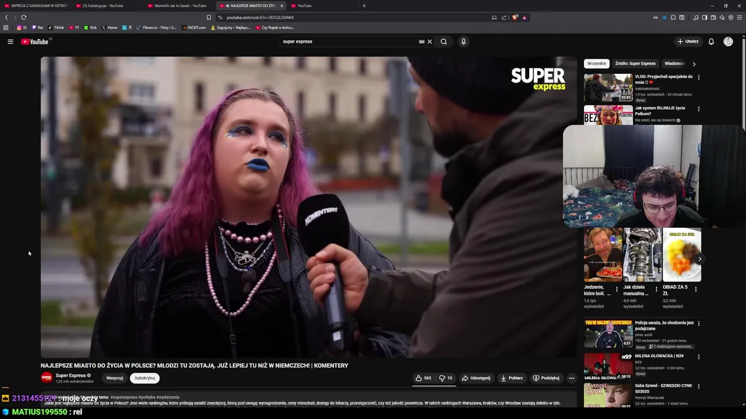Show next Shorts with the right arrow
The image size is (746, 419).
(699, 259)
